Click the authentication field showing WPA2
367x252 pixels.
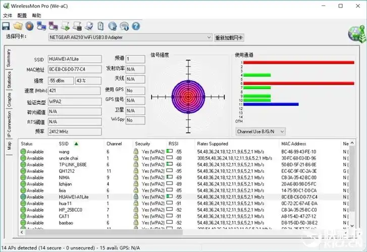75,102
